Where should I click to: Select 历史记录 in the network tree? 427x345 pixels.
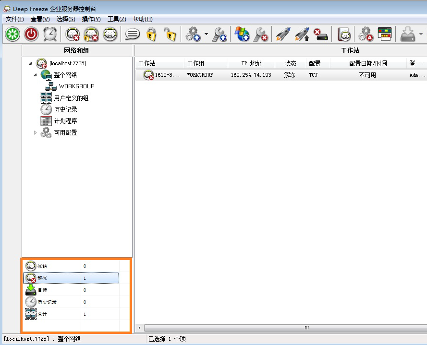[x=65, y=109]
